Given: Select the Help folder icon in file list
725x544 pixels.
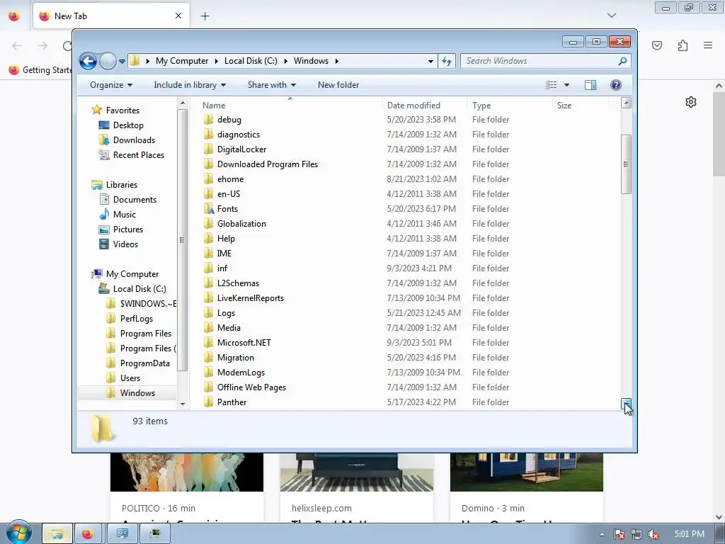Looking at the screenshot, I should (209, 238).
